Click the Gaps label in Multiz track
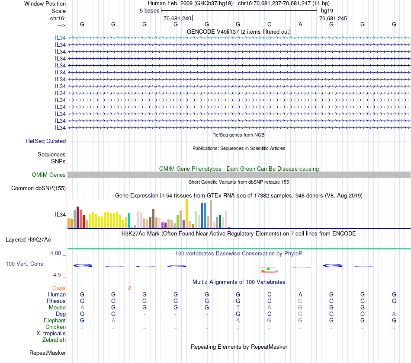The height and width of the screenshot is (363, 411). click(x=59, y=288)
